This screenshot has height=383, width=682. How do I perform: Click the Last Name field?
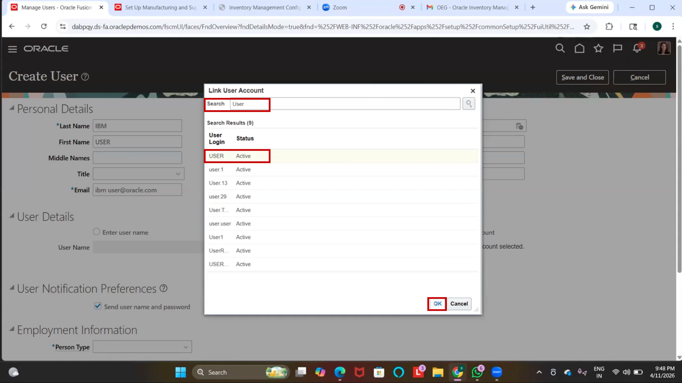point(137,126)
